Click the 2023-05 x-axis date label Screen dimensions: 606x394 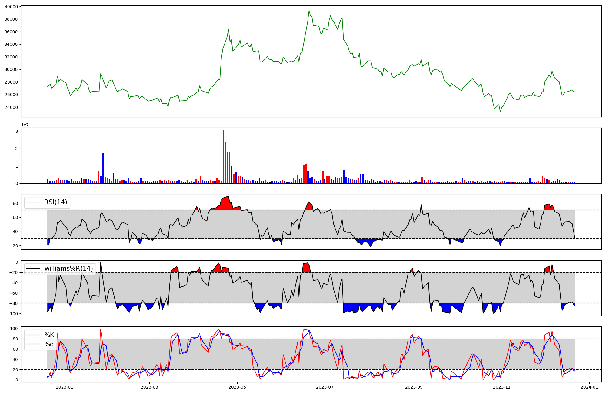[237, 387]
